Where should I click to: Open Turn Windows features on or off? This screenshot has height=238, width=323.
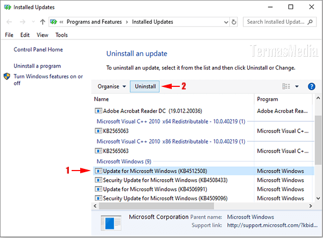point(48,80)
